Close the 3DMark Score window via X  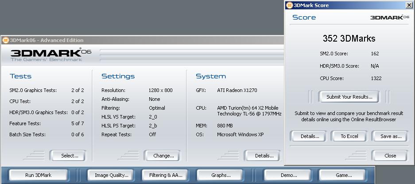pyautogui.click(x=409, y=5)
